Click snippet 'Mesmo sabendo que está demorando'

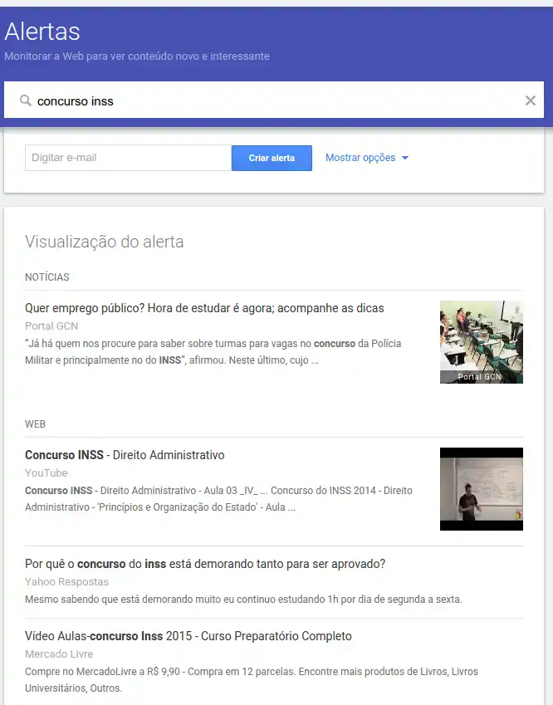coord(243,600)
